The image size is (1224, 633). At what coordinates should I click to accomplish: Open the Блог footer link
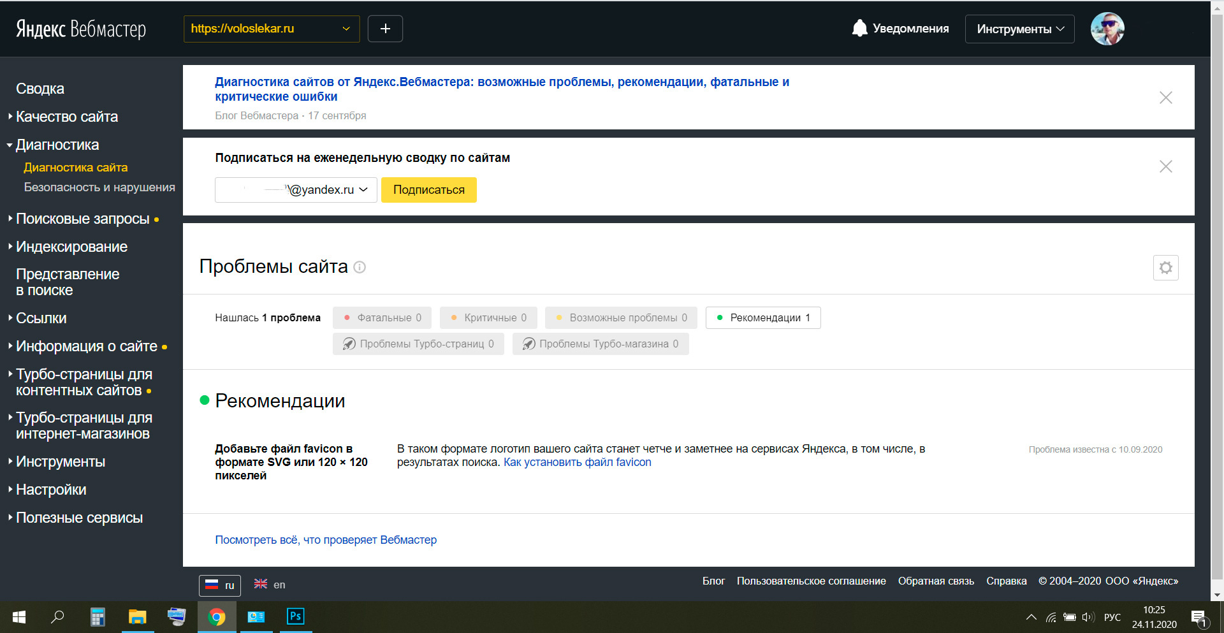click(713, 581)
